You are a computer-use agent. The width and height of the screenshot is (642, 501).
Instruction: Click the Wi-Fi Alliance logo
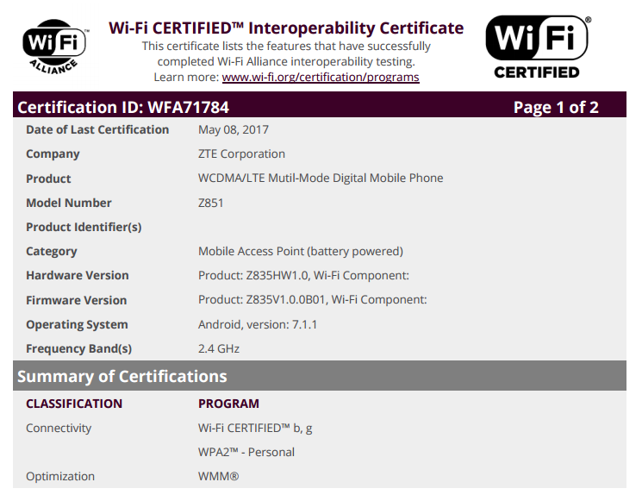tap(56, 47)
